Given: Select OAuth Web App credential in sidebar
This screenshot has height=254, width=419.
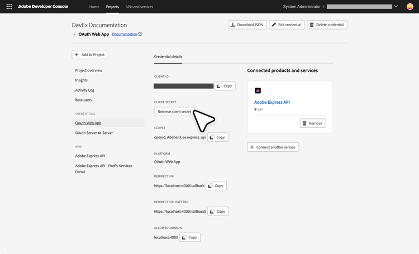Looking at the screenshot, I should [108, 123].
